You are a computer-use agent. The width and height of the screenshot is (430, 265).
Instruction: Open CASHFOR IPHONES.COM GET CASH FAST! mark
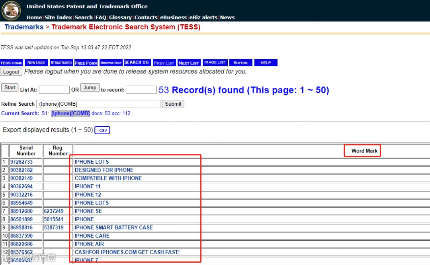pyautogui.click(x=127, y=252)
